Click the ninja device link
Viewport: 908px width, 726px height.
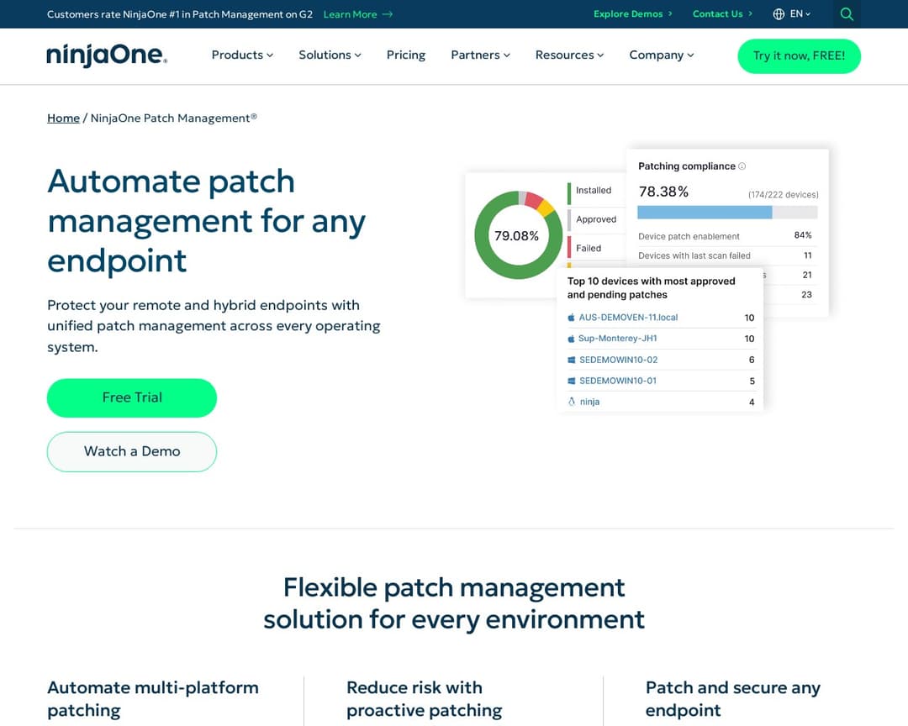coord(589,402)
